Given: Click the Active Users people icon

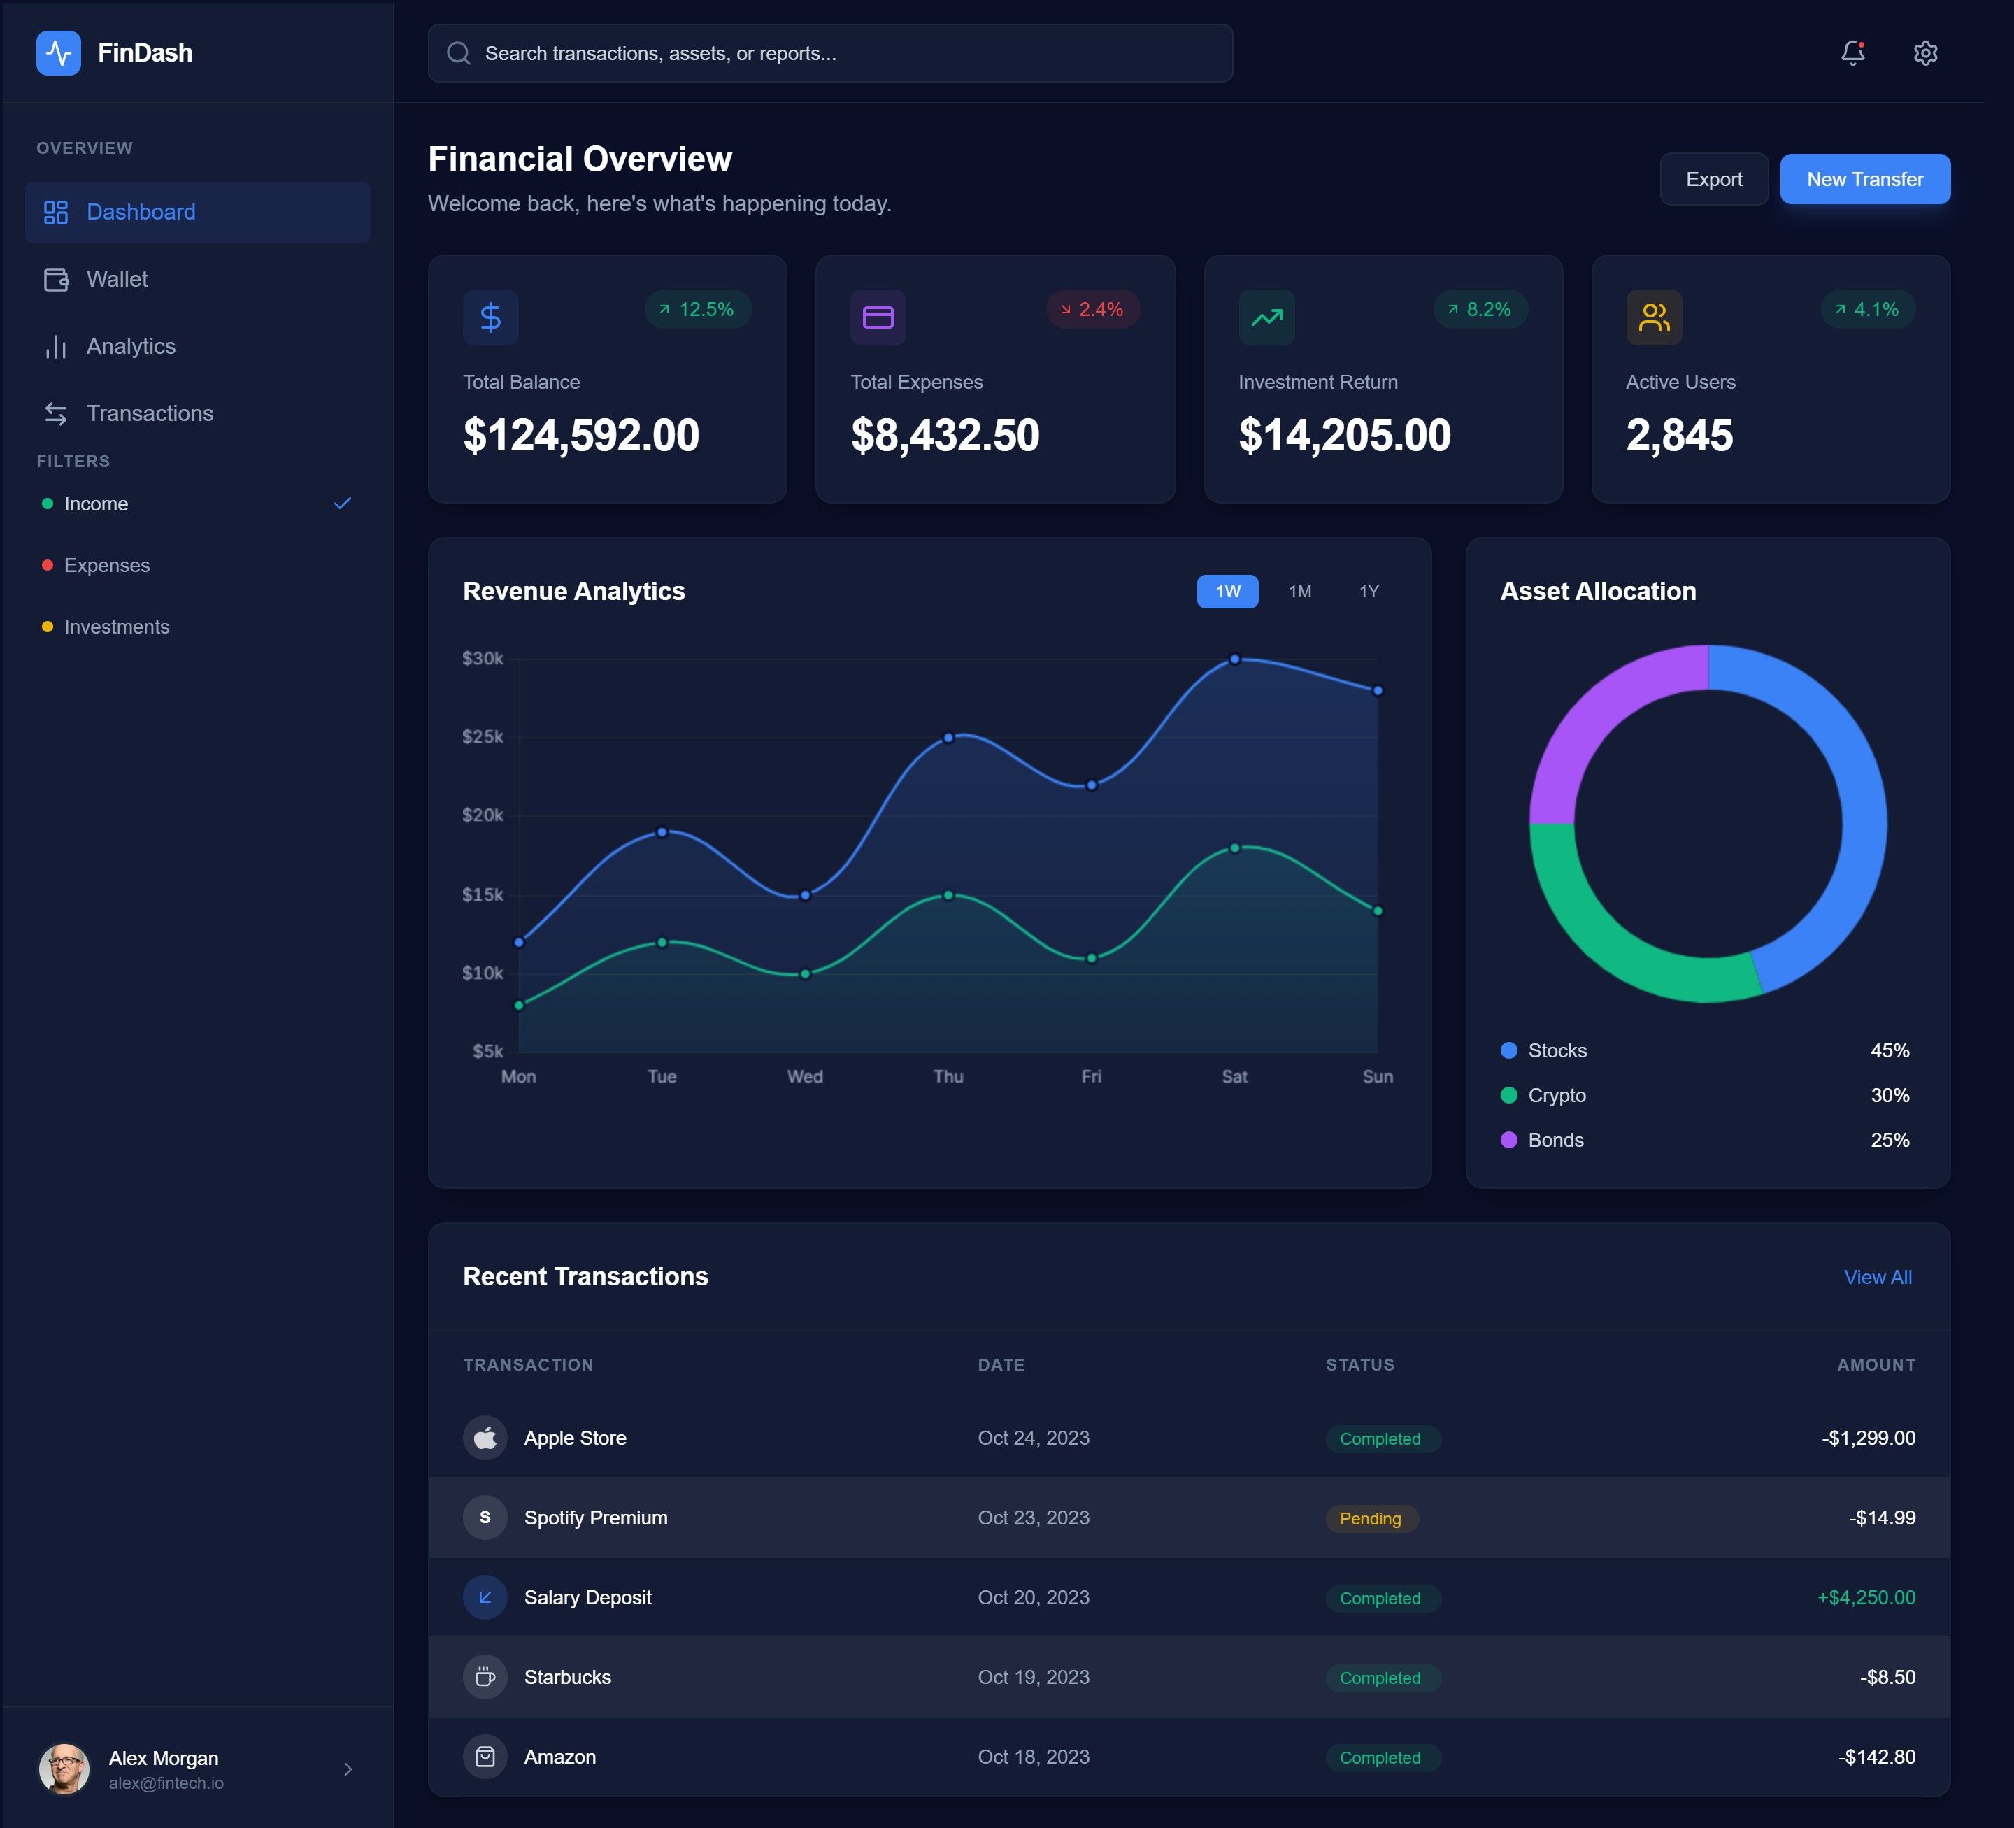Looking at the screenshot, I should pyautogui.click(x=1653, y=317).
